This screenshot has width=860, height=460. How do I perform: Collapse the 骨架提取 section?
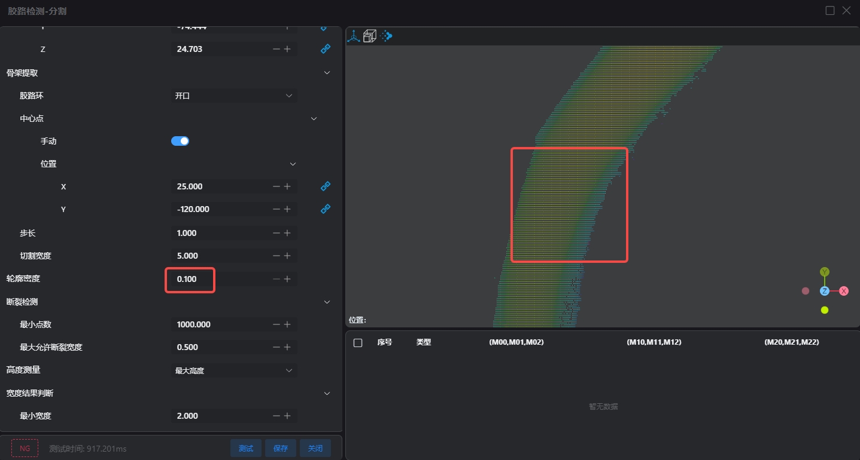coord(327,73)
